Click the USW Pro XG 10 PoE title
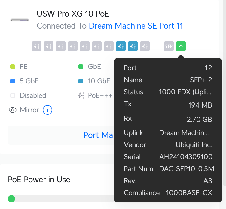This screenshot has width=226, height=209. 73,14
